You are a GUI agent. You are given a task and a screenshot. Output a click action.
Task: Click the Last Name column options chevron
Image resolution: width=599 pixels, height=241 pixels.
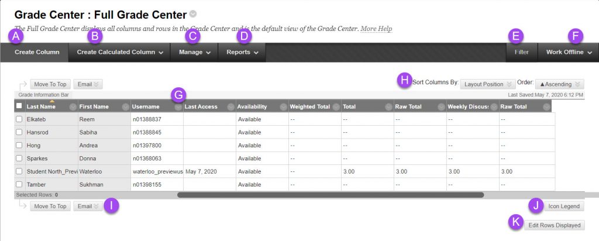[73, 107]
